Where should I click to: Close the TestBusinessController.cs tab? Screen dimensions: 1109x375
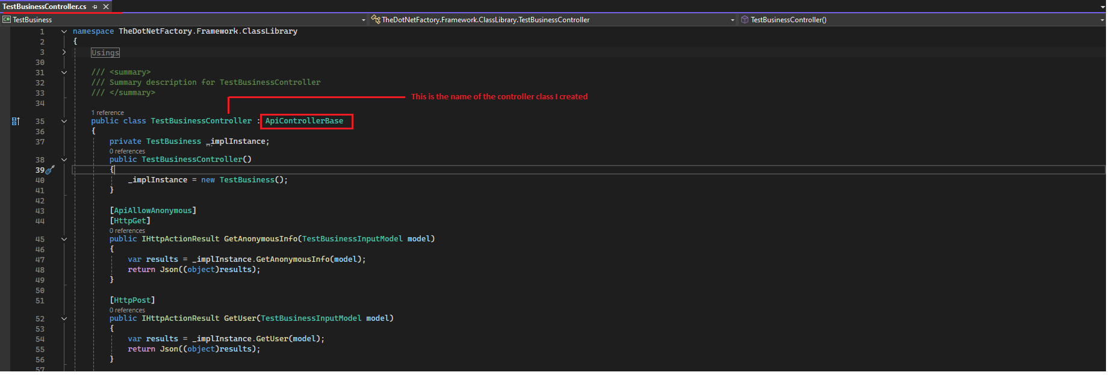point(106,7)
